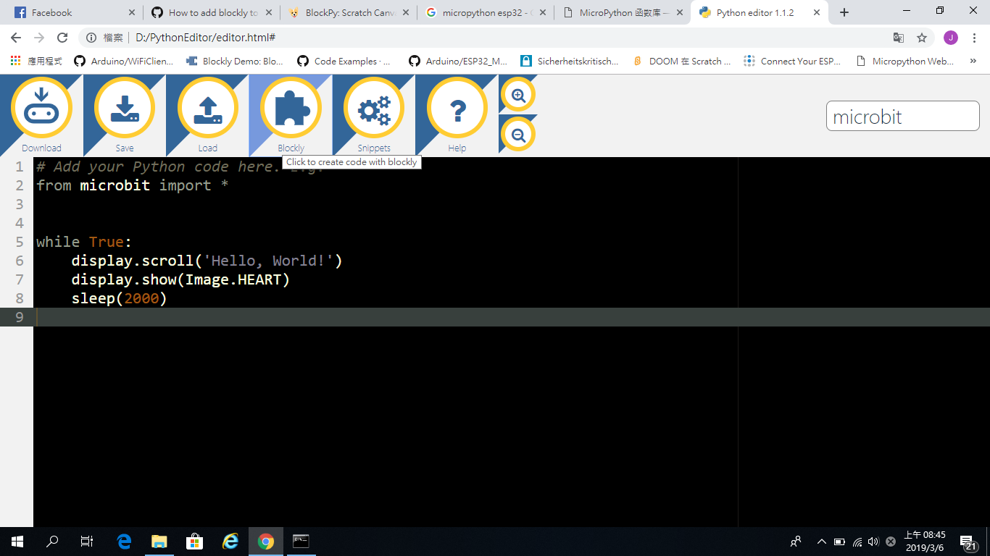This screenshot has height=556, width=990.
Task: Click the Google Translate icon in the address bar
Action: [899, 37]
